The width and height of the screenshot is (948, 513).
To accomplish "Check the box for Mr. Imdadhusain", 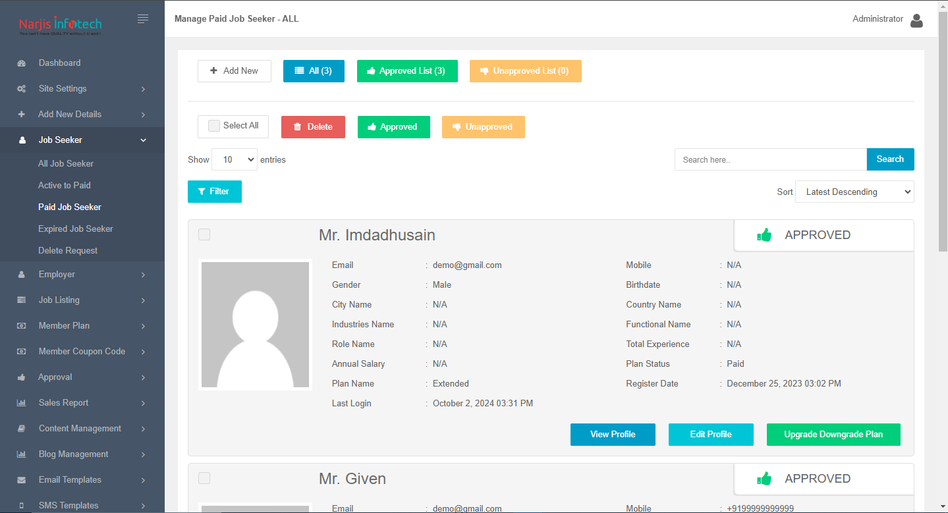I will pyautogui.click(x=204, y=234).
